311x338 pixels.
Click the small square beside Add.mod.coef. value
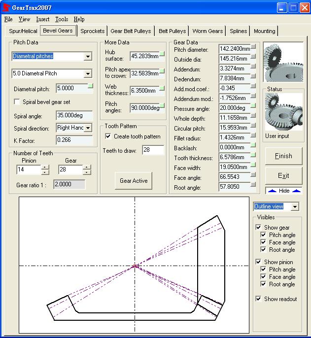pyautogui.click(x=253, y=86)
